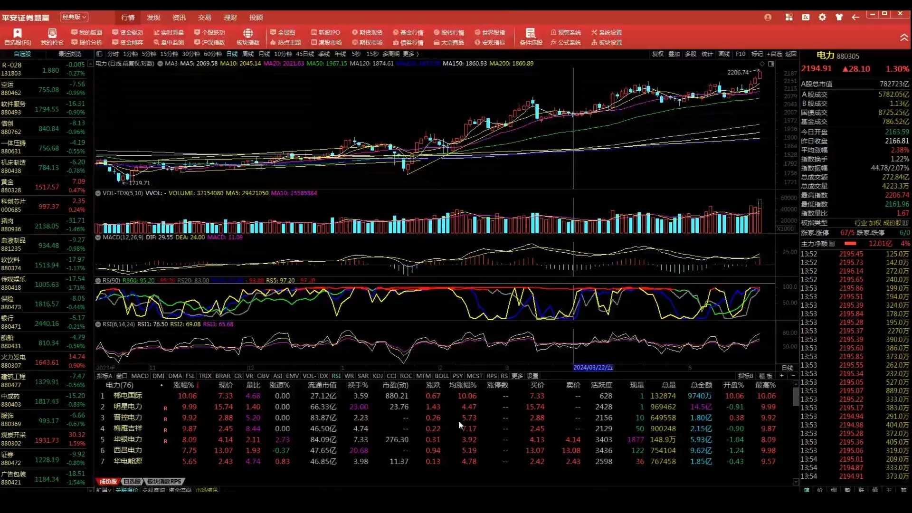Open the fx formula icon in title bar
The height and width of the screenshot is (513, 912).
click(x=806, y=17)
